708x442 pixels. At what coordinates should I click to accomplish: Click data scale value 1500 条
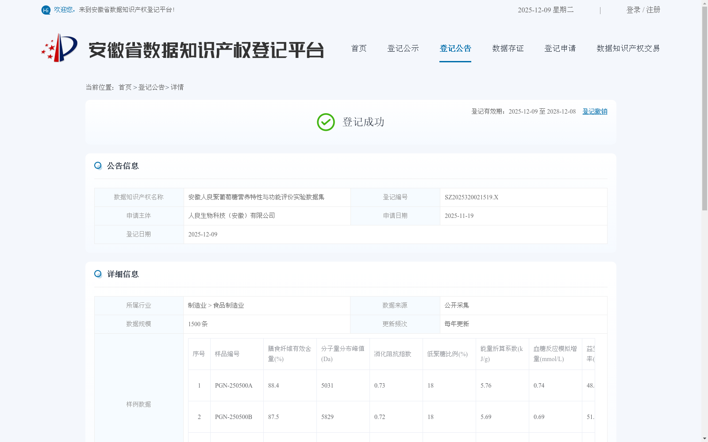(x=198, y=324)
